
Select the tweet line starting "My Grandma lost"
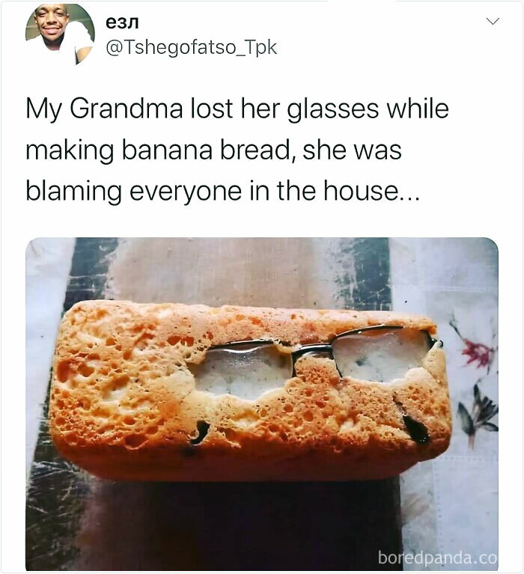tap(237, 109)
